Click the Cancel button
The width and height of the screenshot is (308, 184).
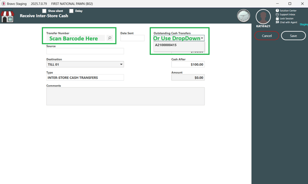pos(267,36)
